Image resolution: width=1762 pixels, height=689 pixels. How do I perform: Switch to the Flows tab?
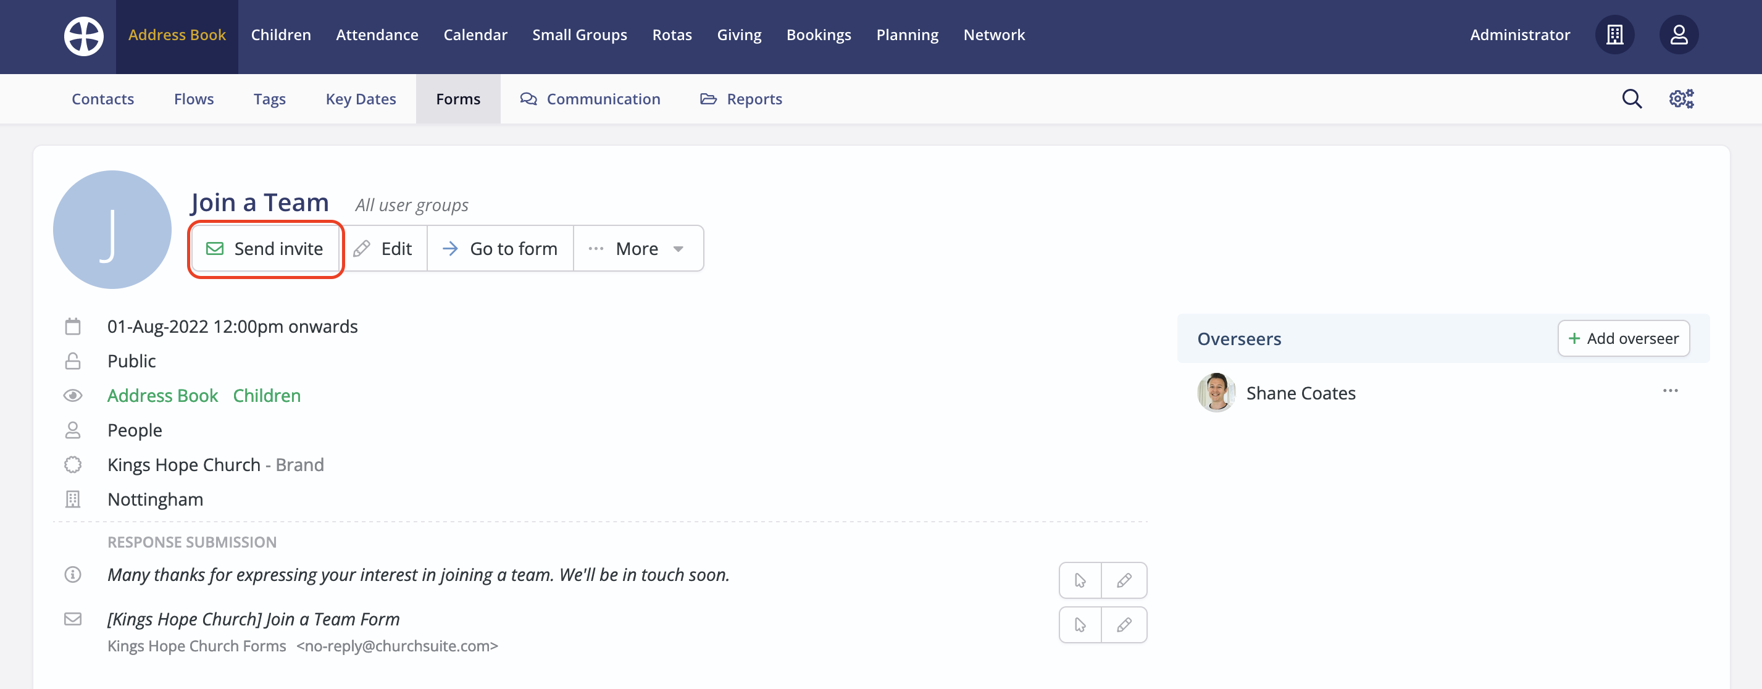click(194, 99)
